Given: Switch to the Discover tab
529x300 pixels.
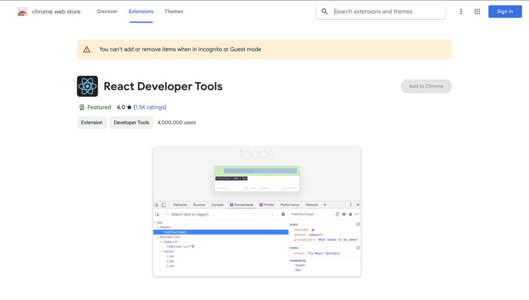Looking at the screenshot, I should click(x=107, y=11).
